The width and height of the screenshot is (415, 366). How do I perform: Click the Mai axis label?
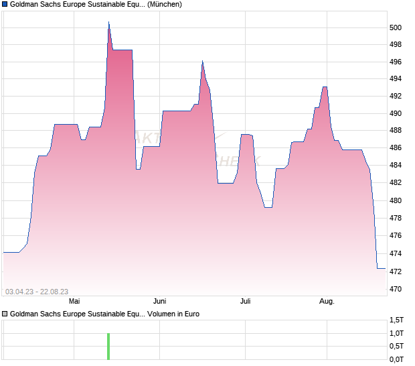(x=74, y=301)
